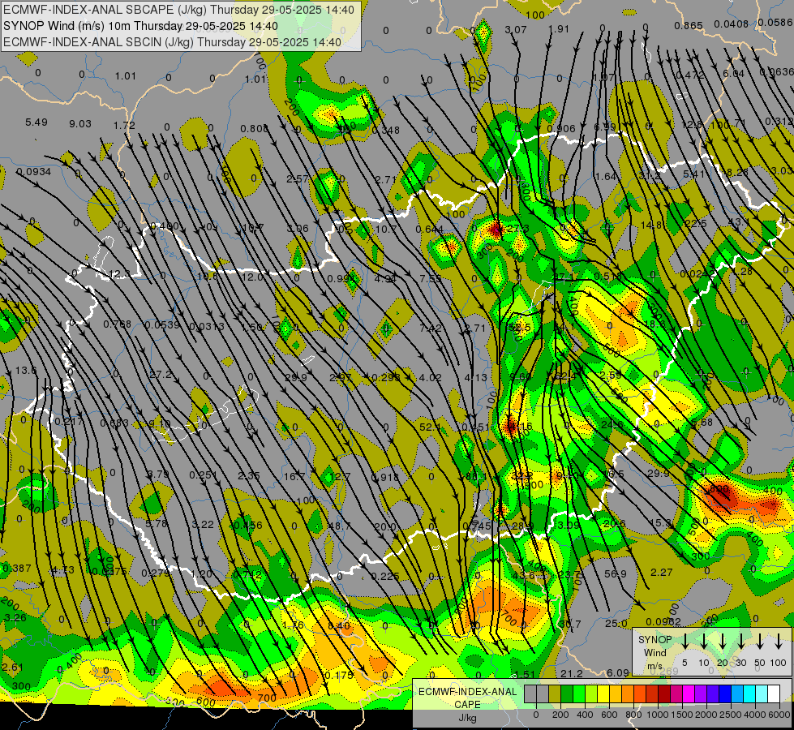Click the 4.02 value on the map
Image resolution: width=794 pixels, height=730 pixels.
pyautogui.click(x=431, y=377)
